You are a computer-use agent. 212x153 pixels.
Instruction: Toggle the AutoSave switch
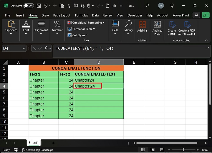(29, 6)
